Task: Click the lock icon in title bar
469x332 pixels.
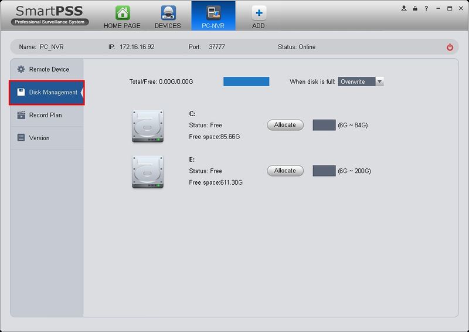Action: coord(415,8)
